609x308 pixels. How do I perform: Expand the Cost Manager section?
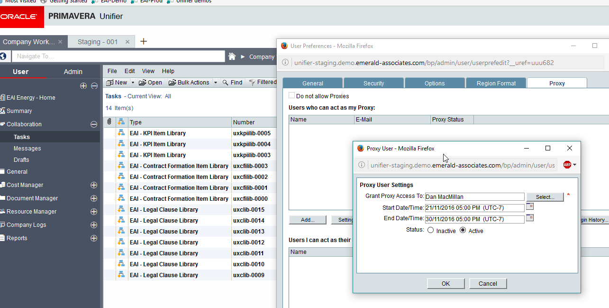(x=94, y=185)
